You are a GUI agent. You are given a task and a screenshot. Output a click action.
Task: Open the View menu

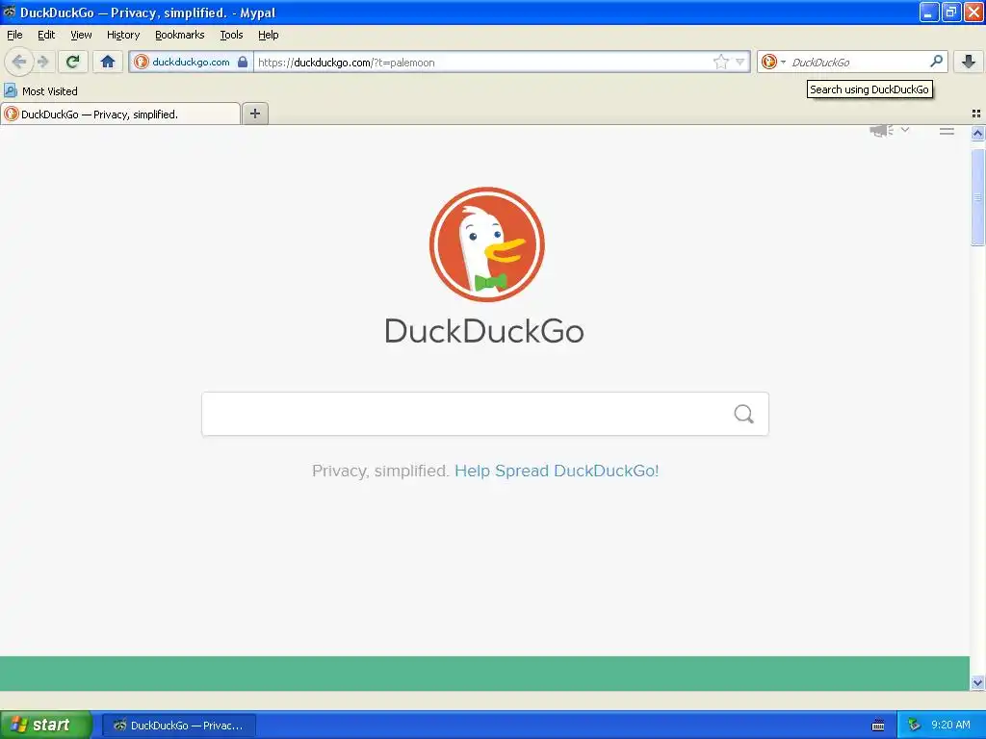pos(81,35)
